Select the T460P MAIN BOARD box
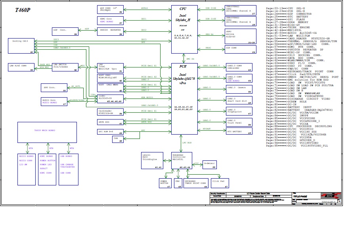 (47, 132)
